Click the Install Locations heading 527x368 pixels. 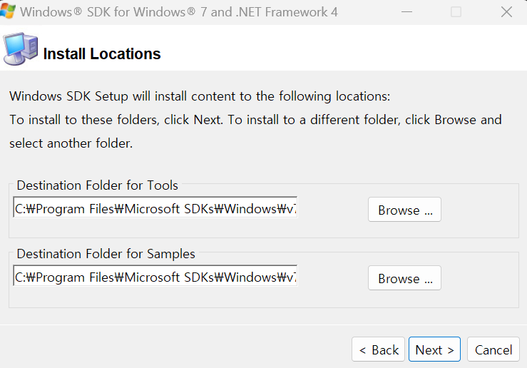coord(102,53)
